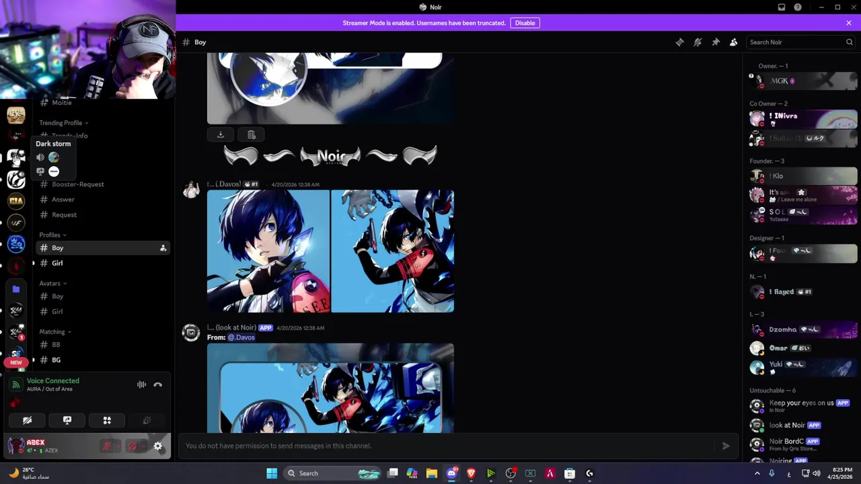Click Disable on Streamer Mode banner
861x484 pixels.
[525, 23]
